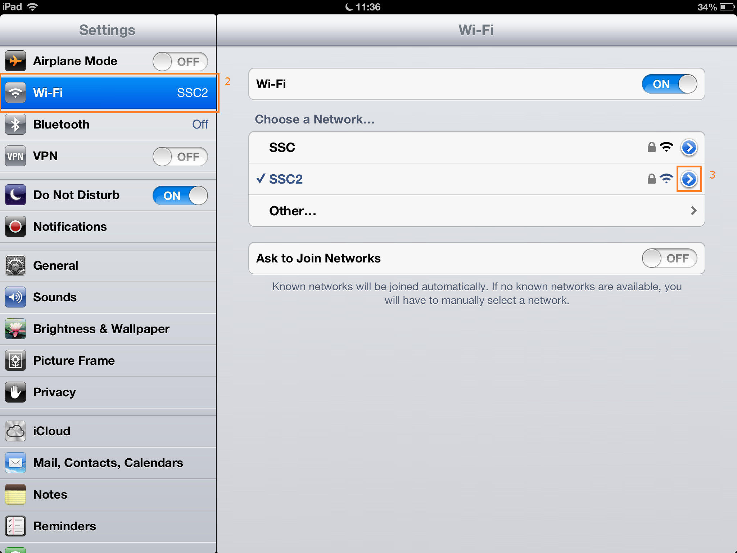
Task: Enable Ask to Join Networks switch
Action: click(669, 258)
